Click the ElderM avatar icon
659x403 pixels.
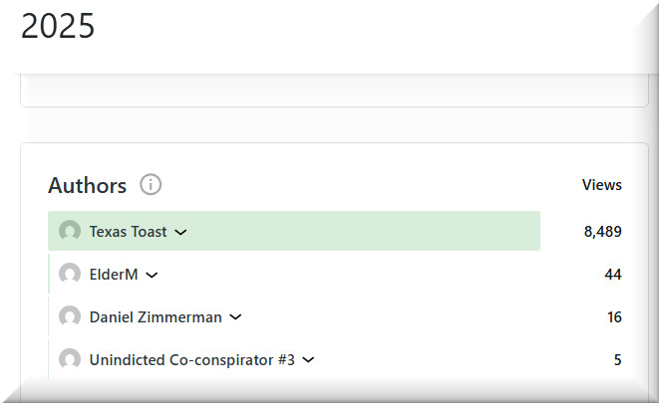pos(70,275)
